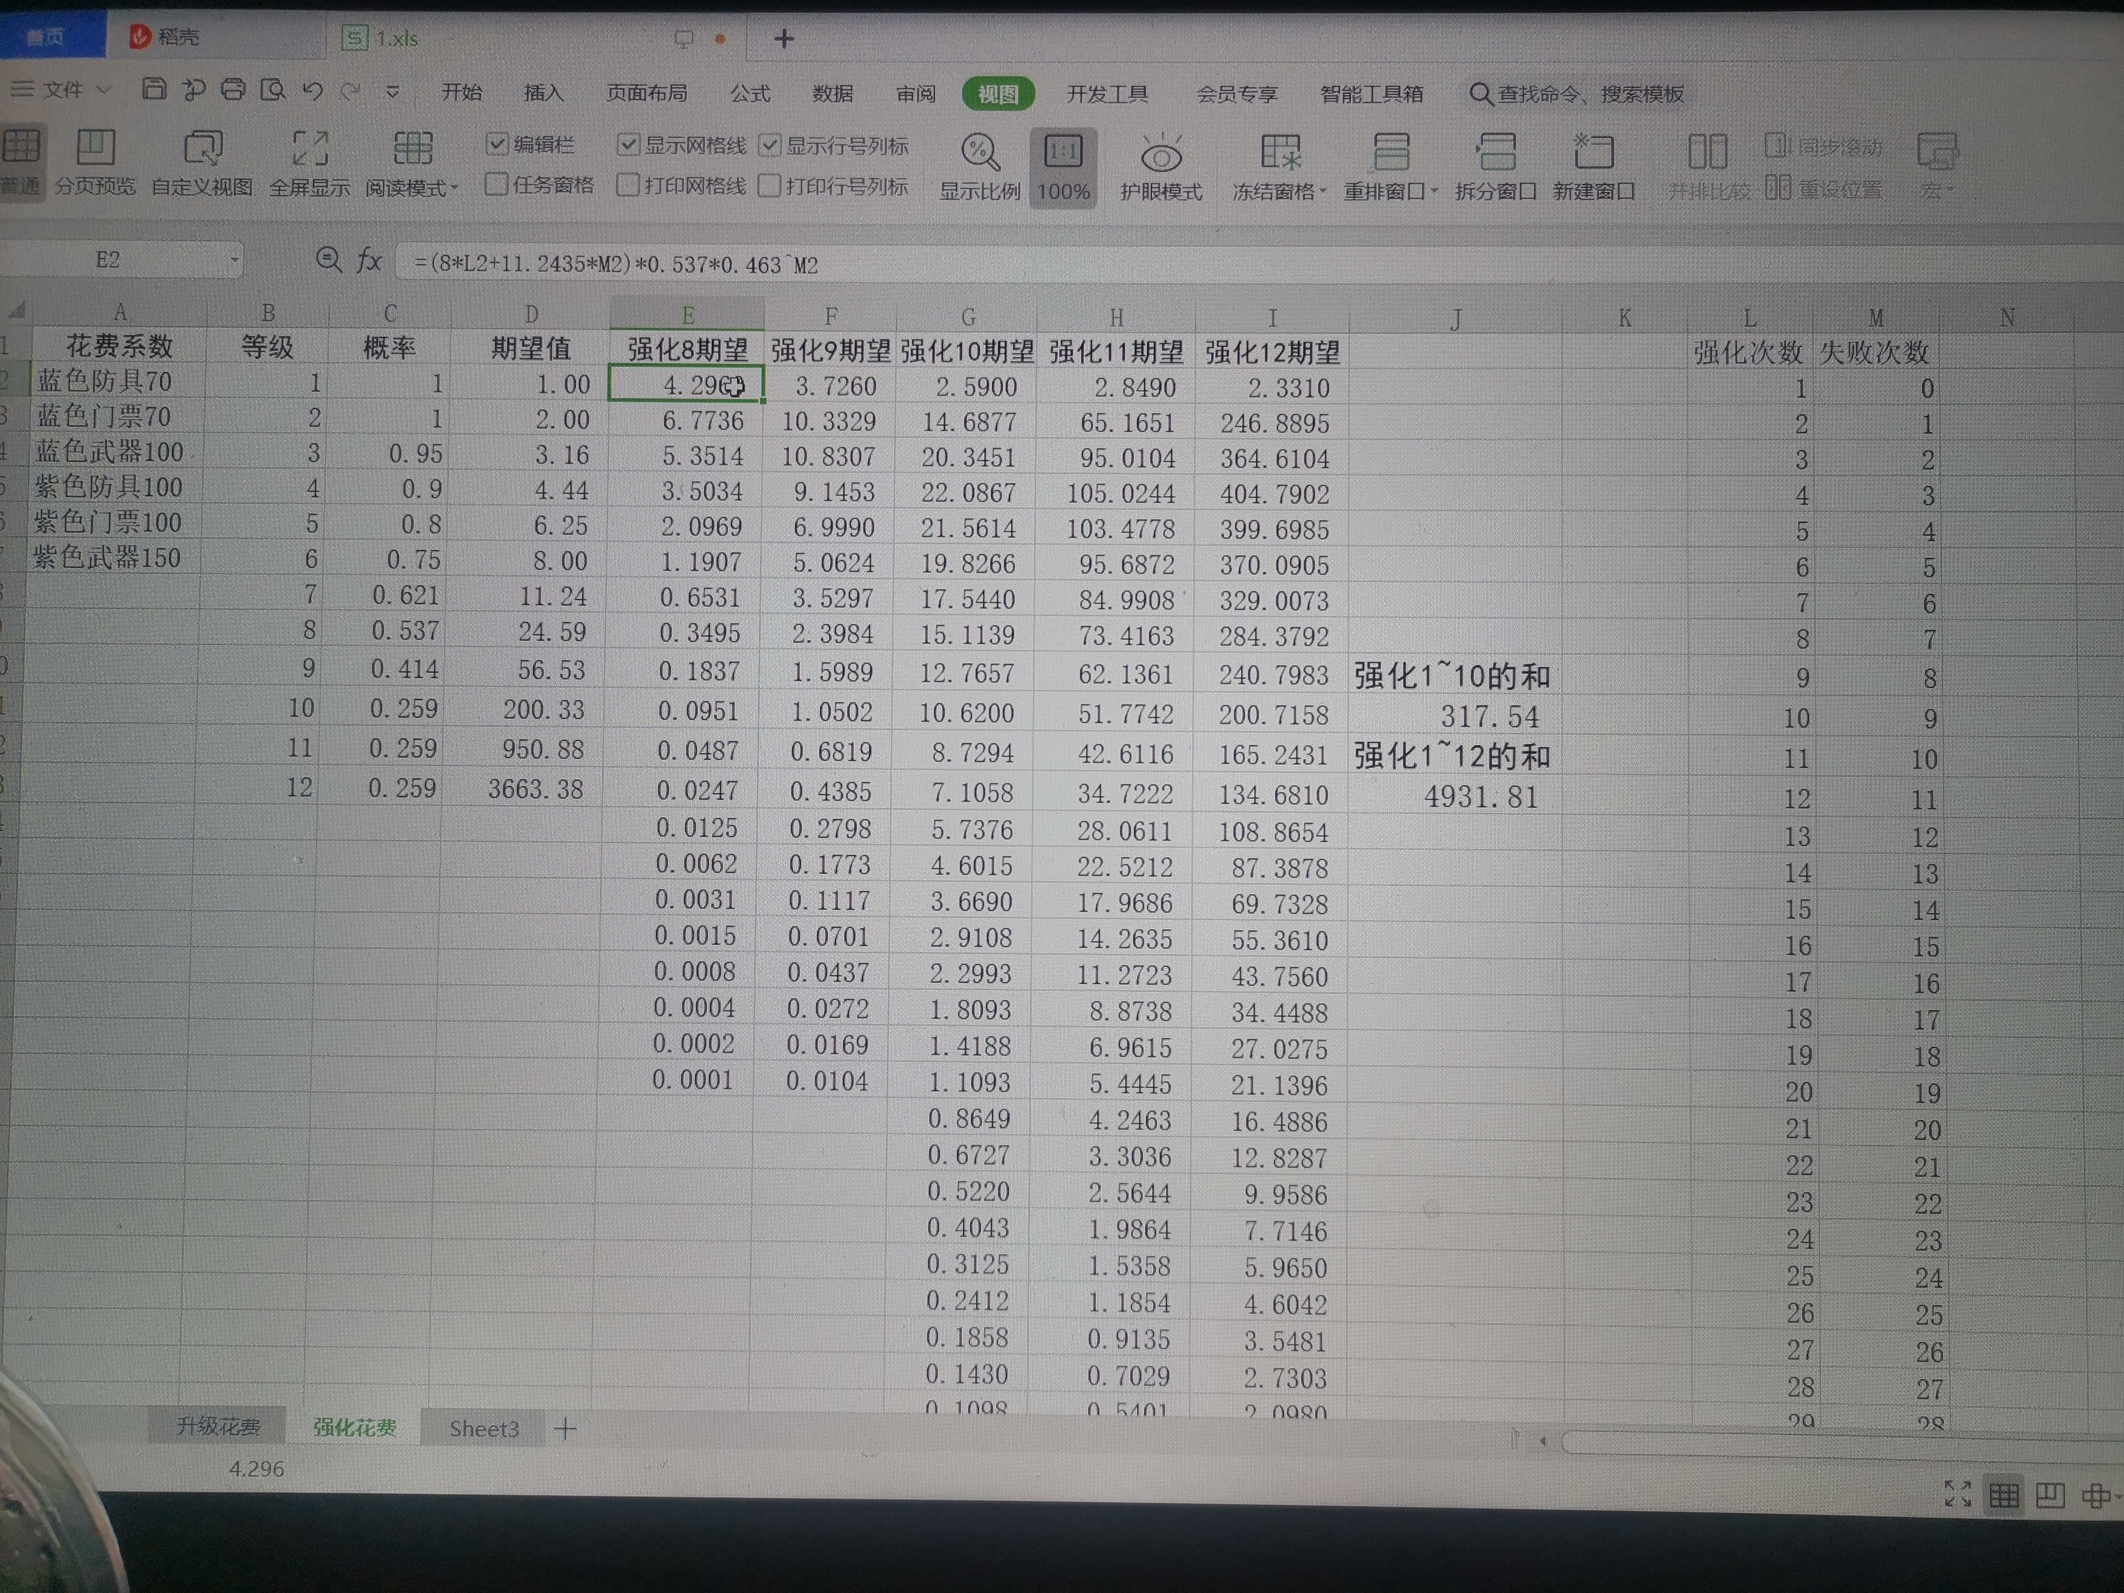Screen dimensions: 2124x1593
Task: Click the formula bar input field
Action: 1248,264
